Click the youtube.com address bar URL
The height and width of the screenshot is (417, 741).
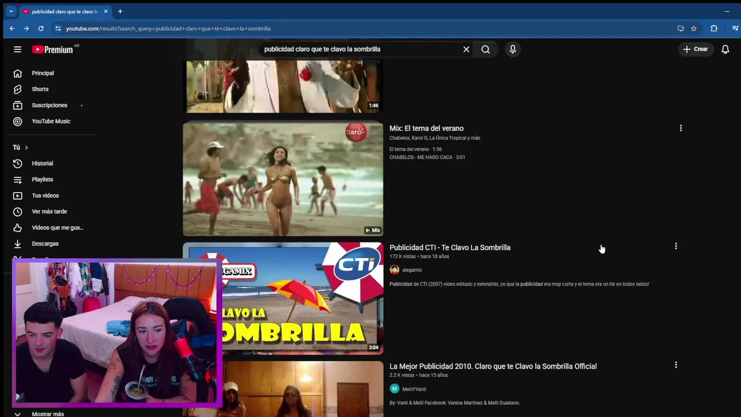168,28
